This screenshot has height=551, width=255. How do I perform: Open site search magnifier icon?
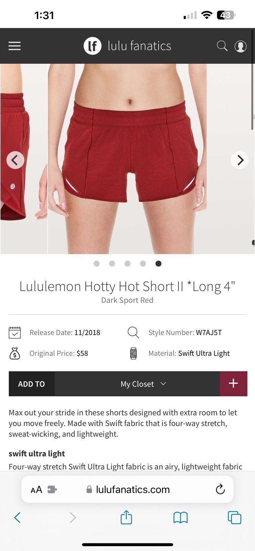click(x=222, y=46)
